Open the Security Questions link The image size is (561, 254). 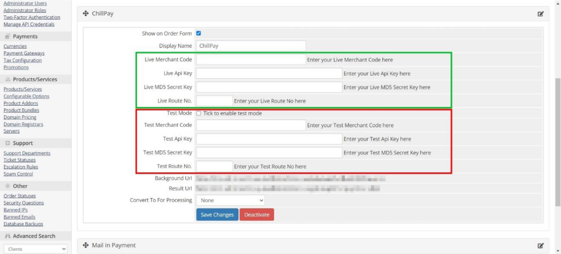coord(24,203)
